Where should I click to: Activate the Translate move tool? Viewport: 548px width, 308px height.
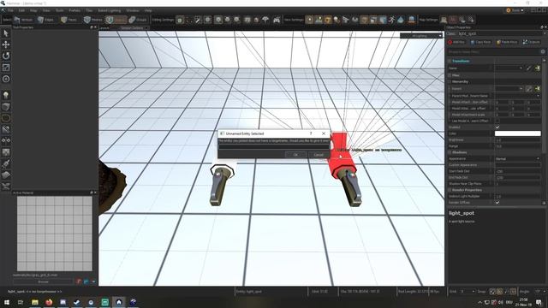(x=6, y=44)
